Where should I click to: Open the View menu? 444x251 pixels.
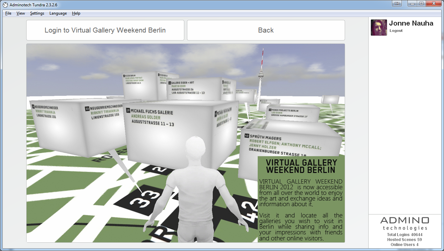[x=21, y=13]
